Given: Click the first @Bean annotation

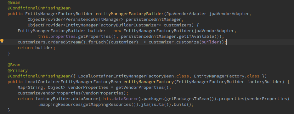Looking at the screenshot, I should (x=14, y=3).
